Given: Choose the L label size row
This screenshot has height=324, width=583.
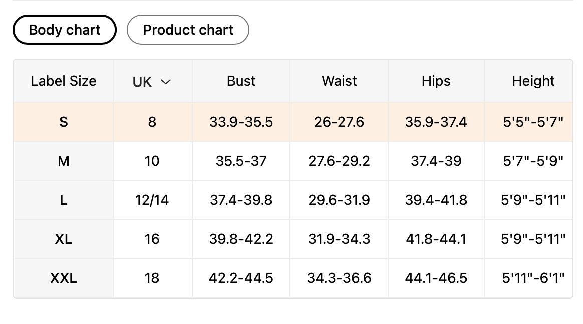Looking at the screenshot, I should pyautogui.click(x=64, y=200).
